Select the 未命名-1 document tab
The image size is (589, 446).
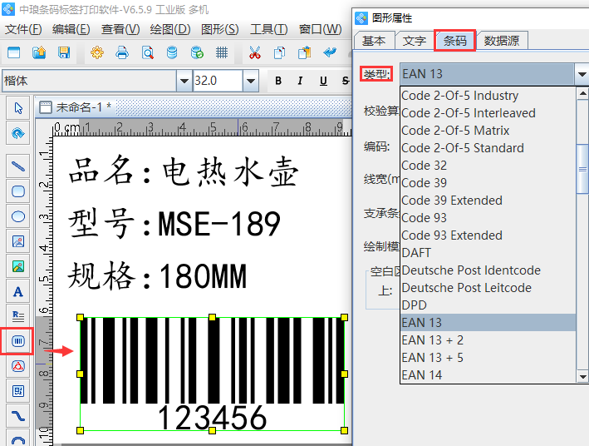(76, 107)
